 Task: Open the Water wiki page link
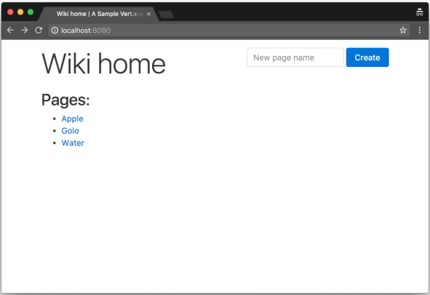pos(73,143)
